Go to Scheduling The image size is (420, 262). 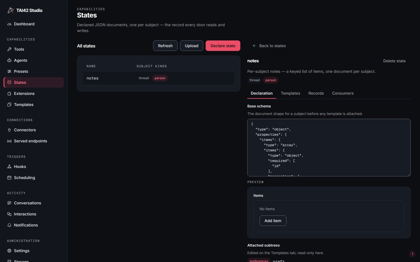34,178
